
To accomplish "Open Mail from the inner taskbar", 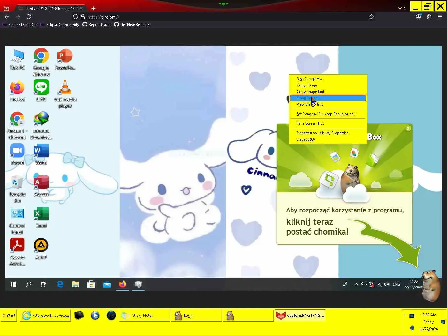I will click(x=107, y=284).
